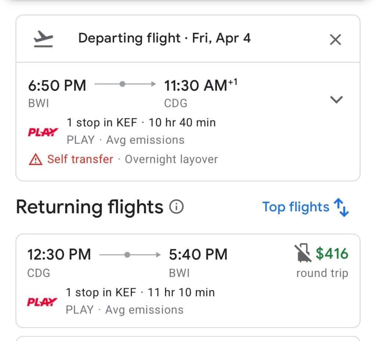Click the sort arrows icon beside Top flights
This screenshot has height=341, width=376.
point(341,208)
